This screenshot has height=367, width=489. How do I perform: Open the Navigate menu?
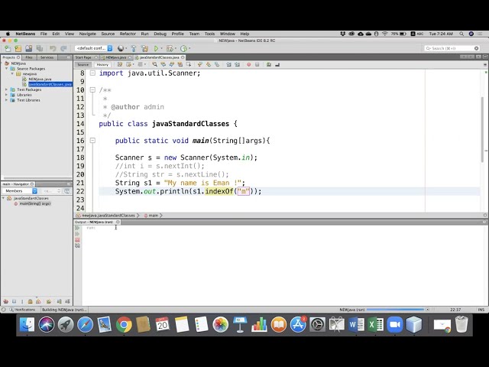pyautogui.click(x=88, y=34)
